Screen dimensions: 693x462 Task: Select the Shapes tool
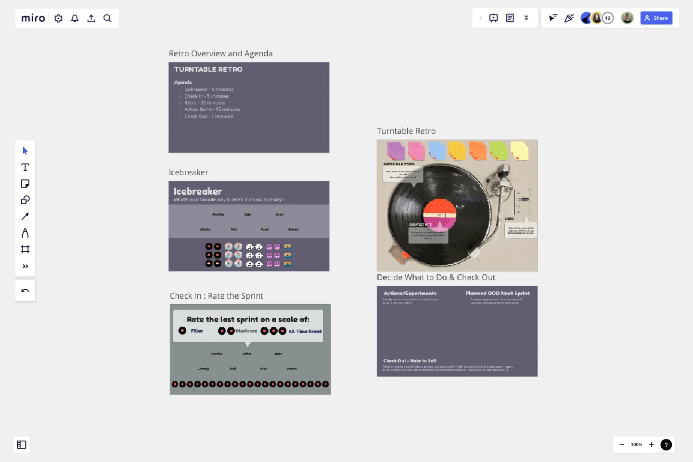click(x=25, y=200)
